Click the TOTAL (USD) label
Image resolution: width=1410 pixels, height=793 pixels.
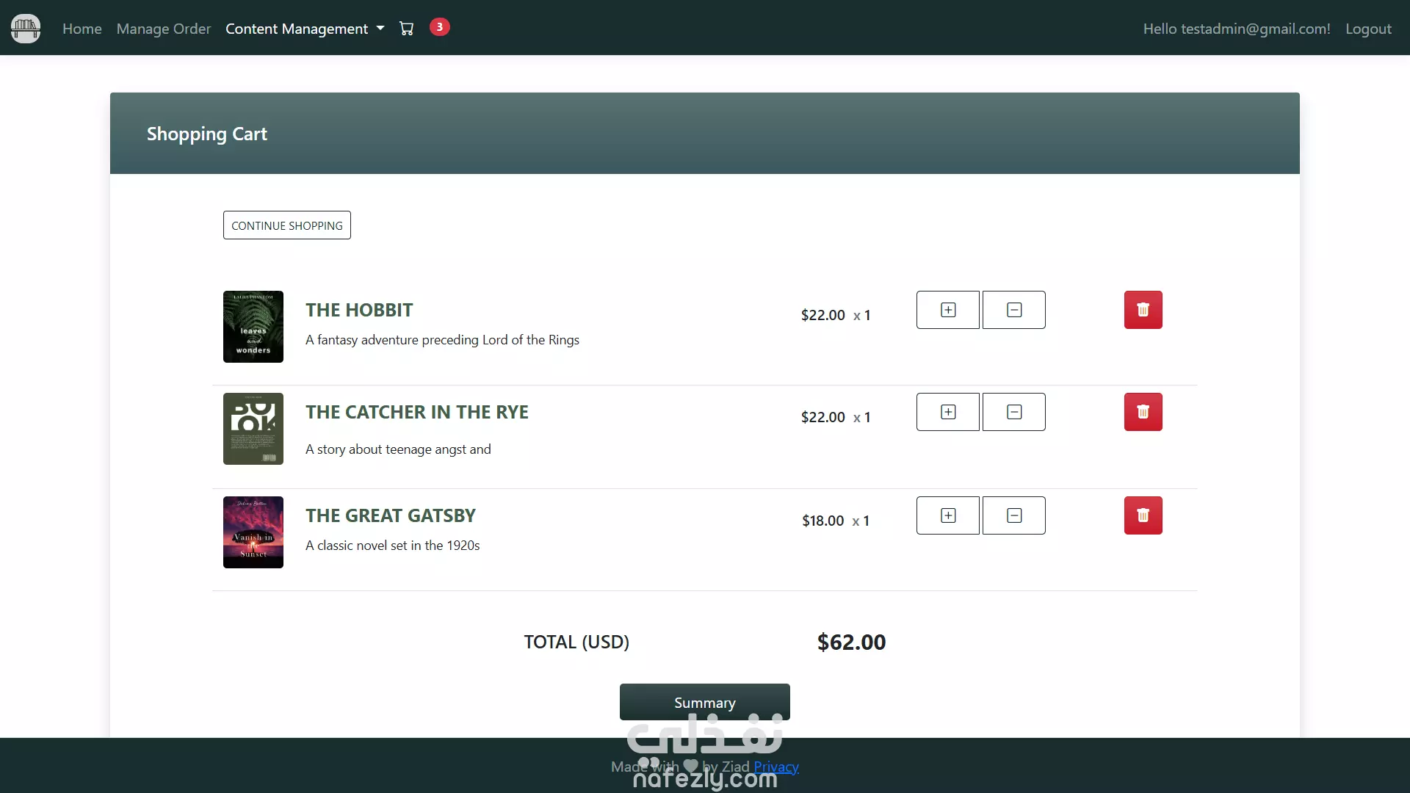click(576, 642)
